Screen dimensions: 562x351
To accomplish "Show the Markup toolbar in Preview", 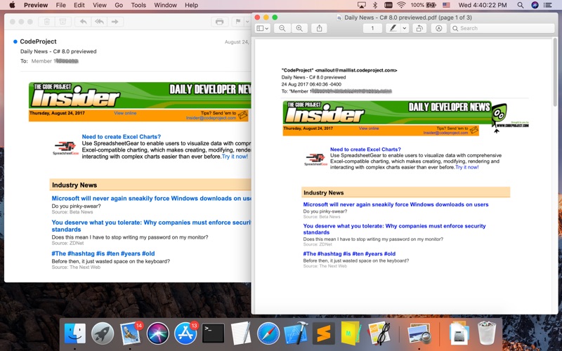I will point(438,28).
